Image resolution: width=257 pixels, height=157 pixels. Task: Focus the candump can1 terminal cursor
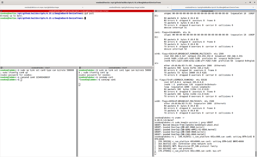pos(80,84)
